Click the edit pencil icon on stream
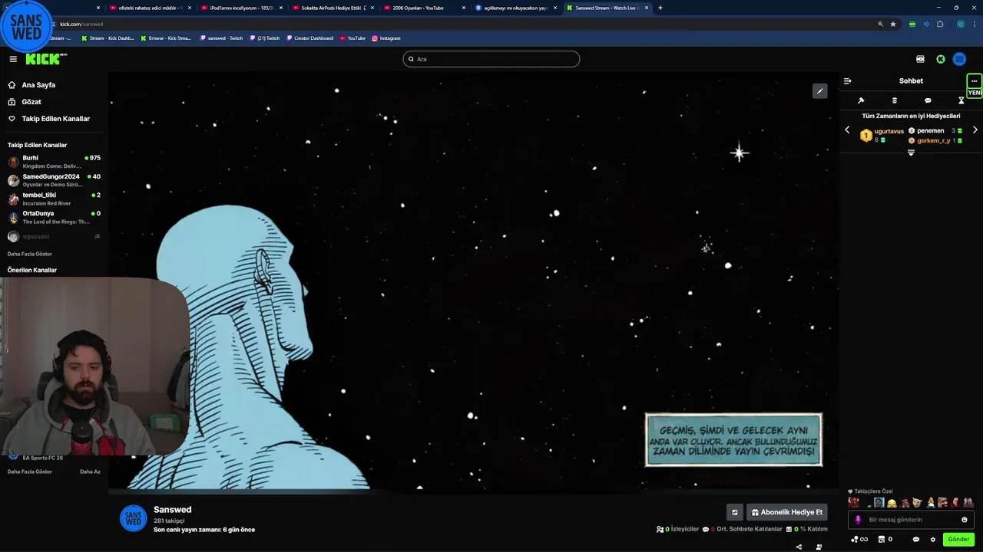Screen dimensions: 983x552 [820, 91]
